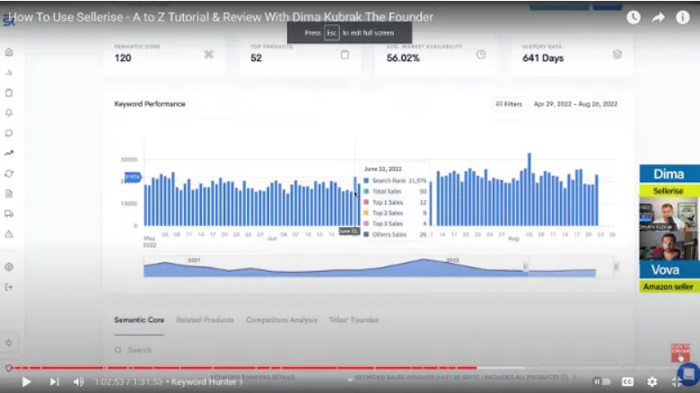The width and height of the screenshot is (700, 393).
Task: Play the video
Action: 26,382
